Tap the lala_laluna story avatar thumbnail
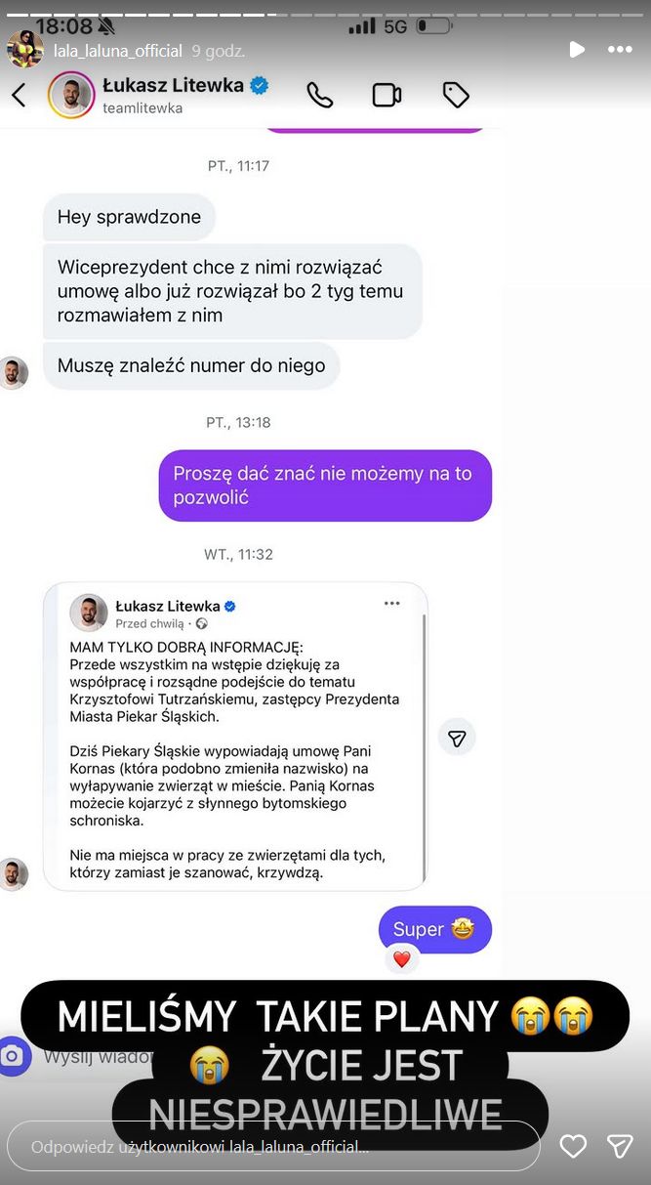Screen dimensions: 651x1185 [x=24, y=49]
